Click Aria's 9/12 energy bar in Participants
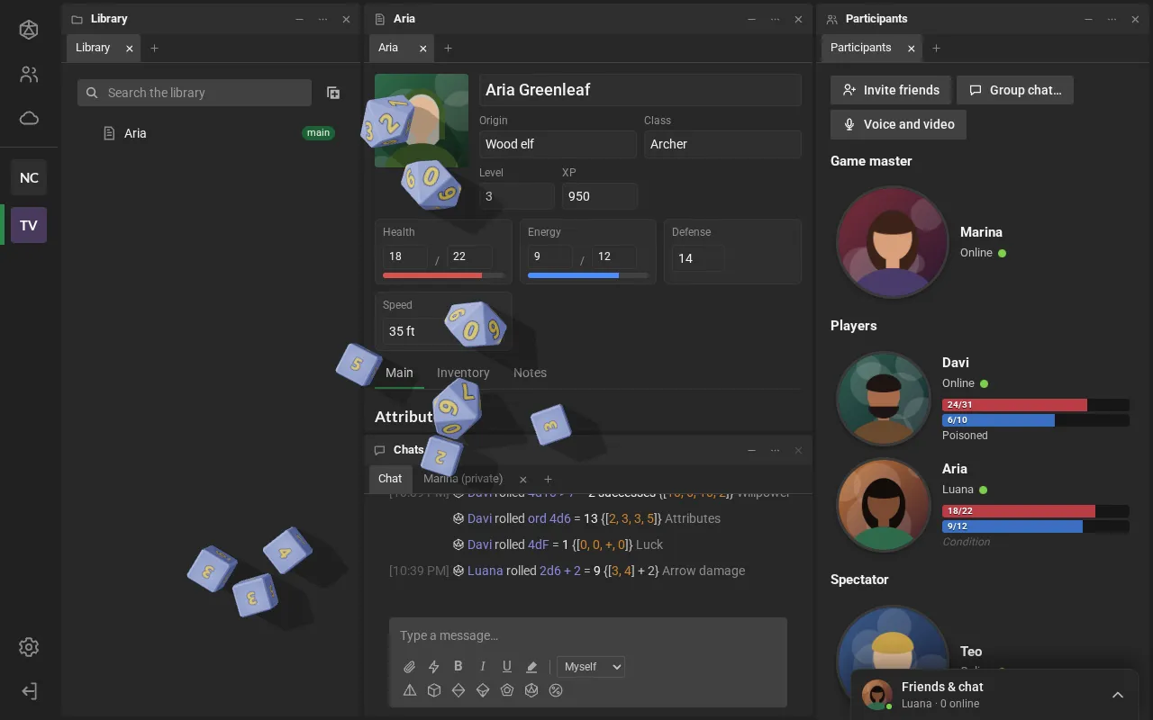 (1036, 526)
